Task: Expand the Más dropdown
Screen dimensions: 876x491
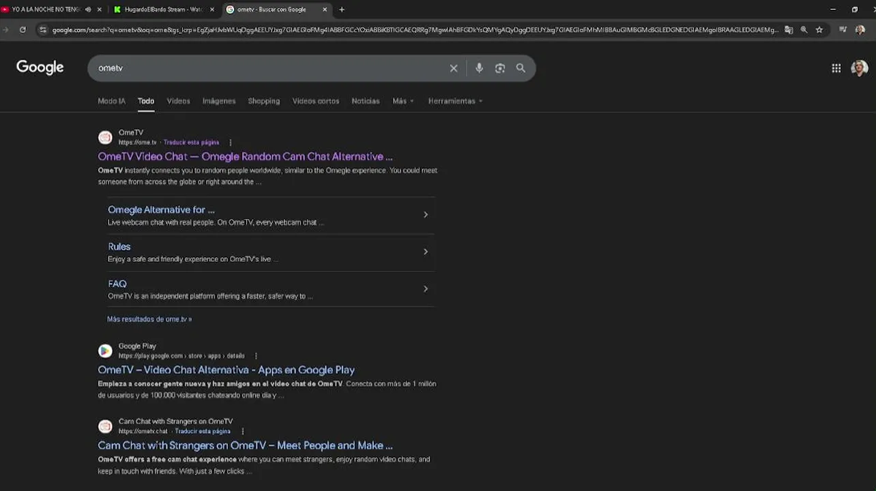Action: tap(403, 101)
